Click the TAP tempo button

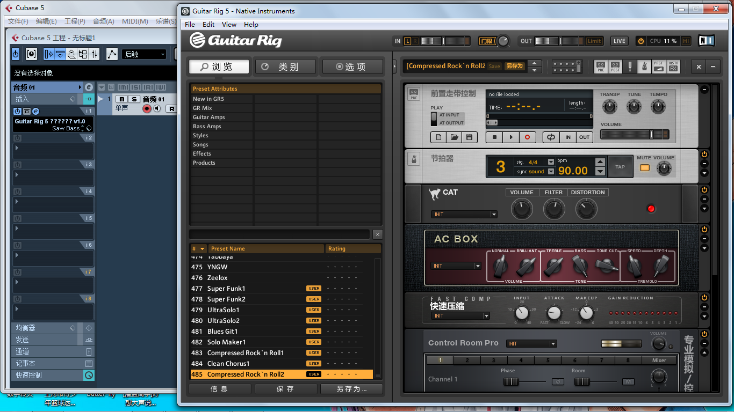(x=620, y=167)
